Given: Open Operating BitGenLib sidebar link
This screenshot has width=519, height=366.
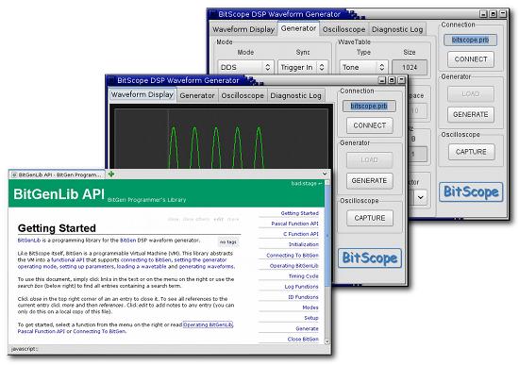Looking at the screenshot, I should click(x=293, y=266).
